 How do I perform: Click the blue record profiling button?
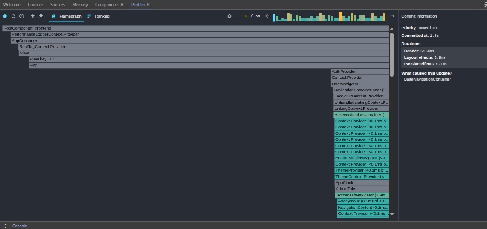click(5, 16)
